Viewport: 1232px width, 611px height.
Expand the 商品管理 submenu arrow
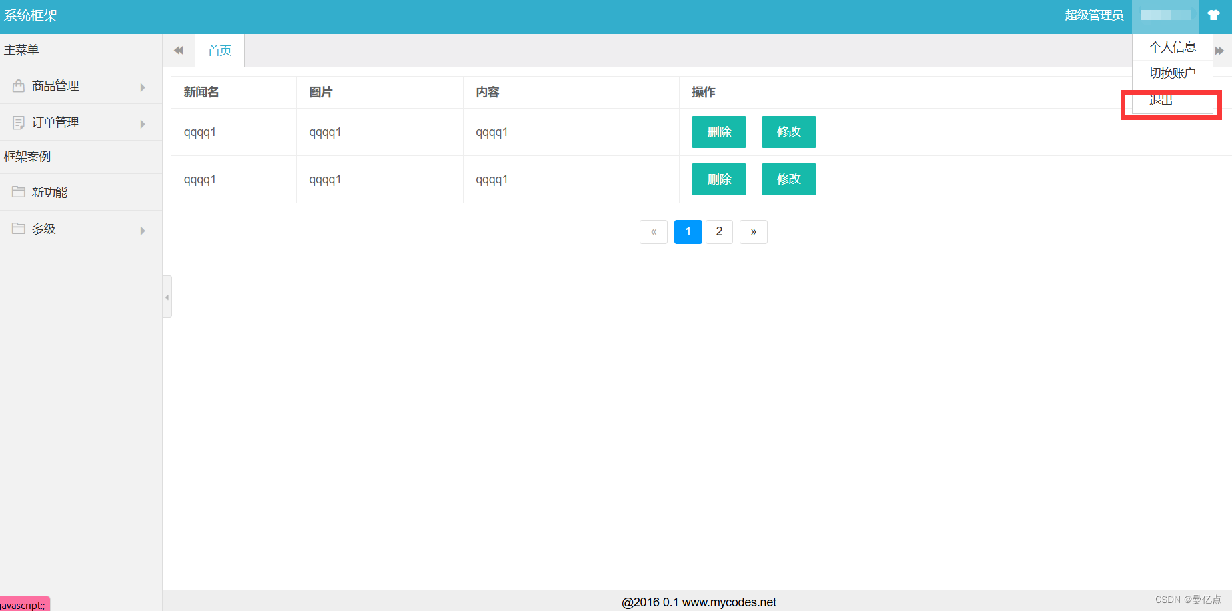click(x=143, y=87)
